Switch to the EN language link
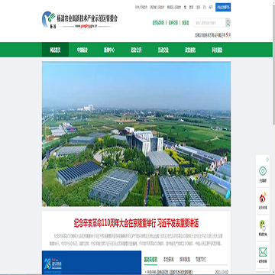Image resolution: width=275 pixels, height=275 pixels. 204,8
